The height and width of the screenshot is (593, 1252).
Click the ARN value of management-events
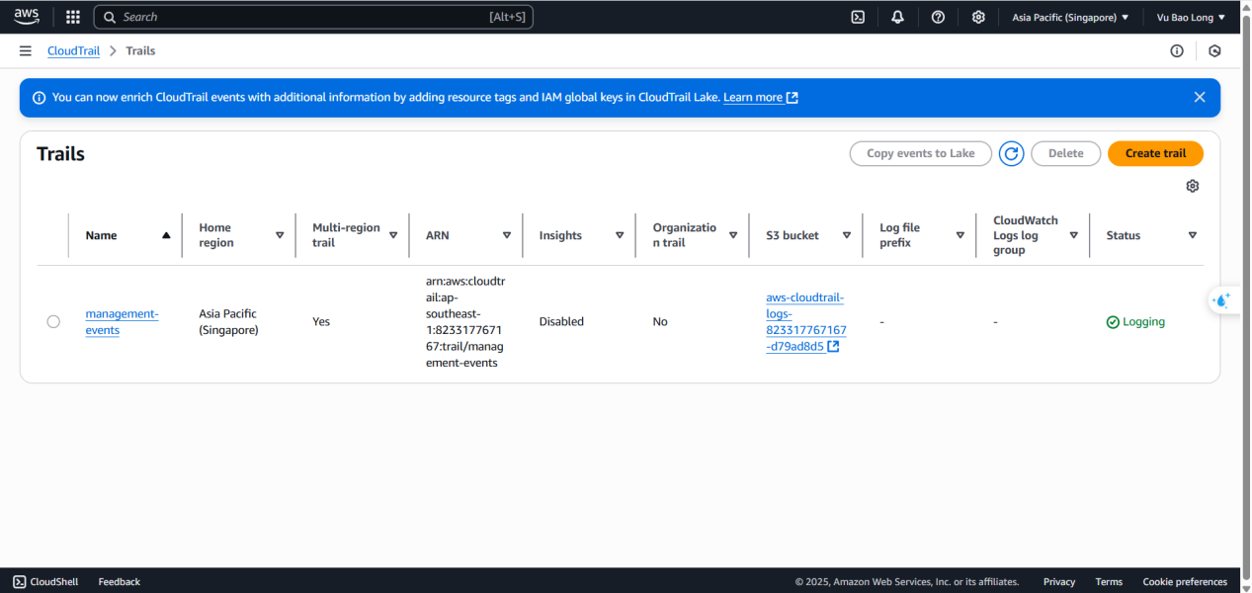465,322
